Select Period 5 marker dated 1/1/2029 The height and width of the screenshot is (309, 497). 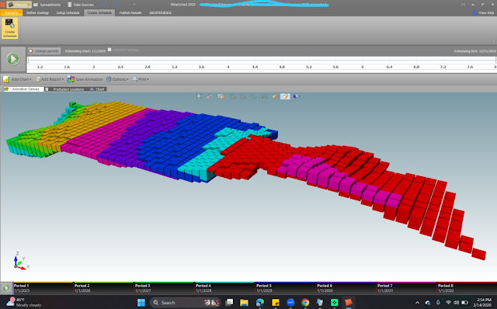pos(264,288)
